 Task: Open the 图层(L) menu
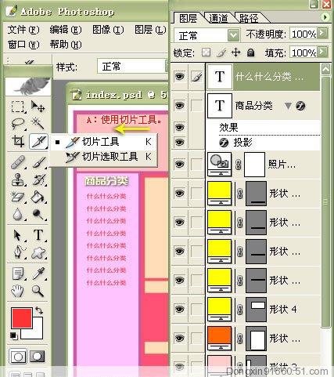coord(150,30)
